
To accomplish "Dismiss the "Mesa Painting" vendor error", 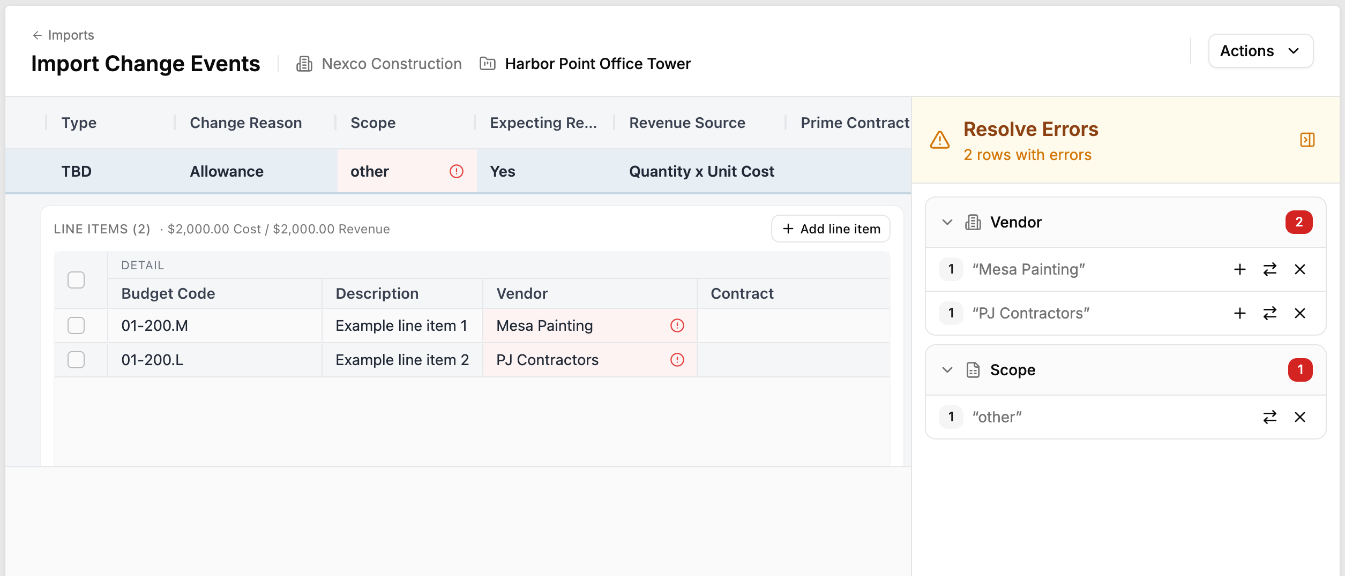I will pyautogui.click(x=1301, y=269).
